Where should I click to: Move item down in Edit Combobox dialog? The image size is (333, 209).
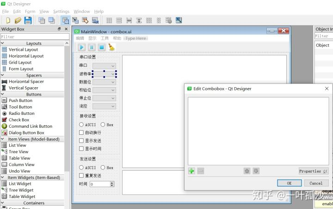point(256,171)
